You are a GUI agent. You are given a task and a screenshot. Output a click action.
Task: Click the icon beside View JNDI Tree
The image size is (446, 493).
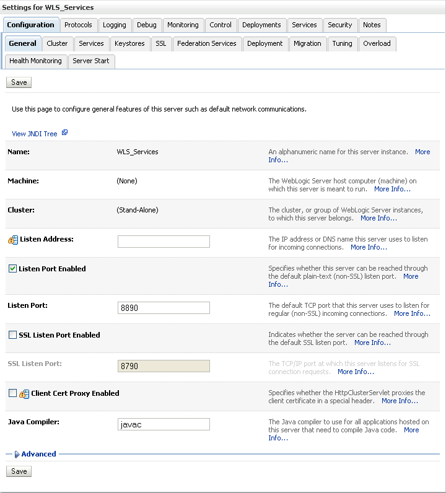pos(64,133)
